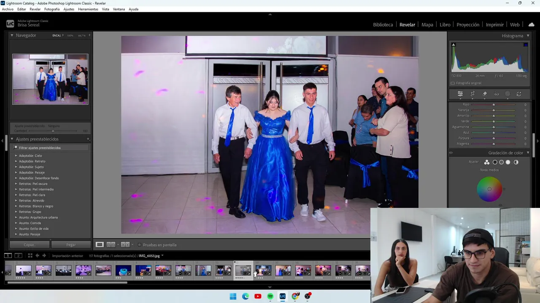Viewport: 540px width, 303px height.
Task: Switch to the Proyección module
Action: [x=468, y=25]
